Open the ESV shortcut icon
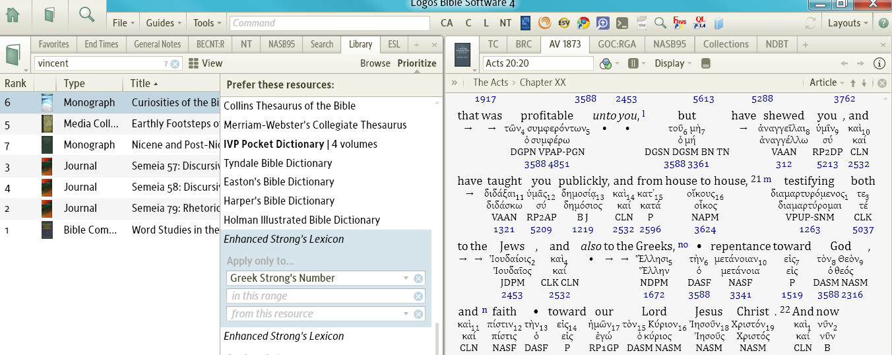 (x=564, y=23)
